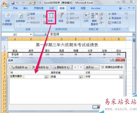Click Delete Condition (删除条件) button

[x=41, y=67]
